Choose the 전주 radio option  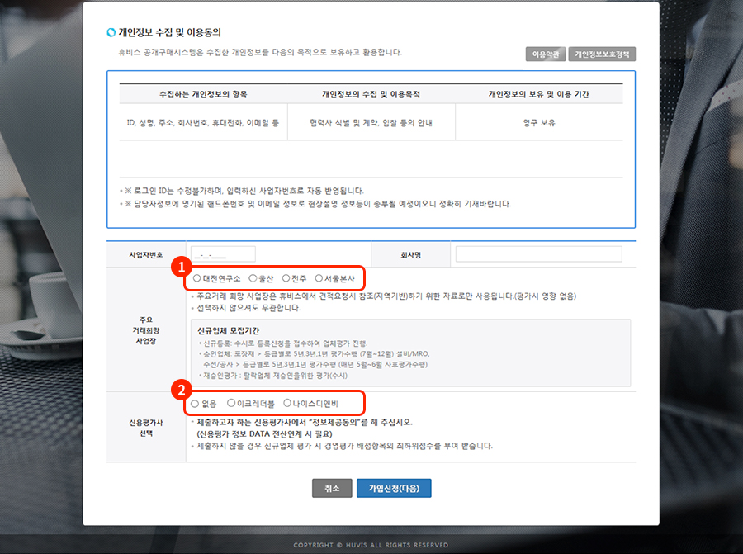click(x=286, y=278)
